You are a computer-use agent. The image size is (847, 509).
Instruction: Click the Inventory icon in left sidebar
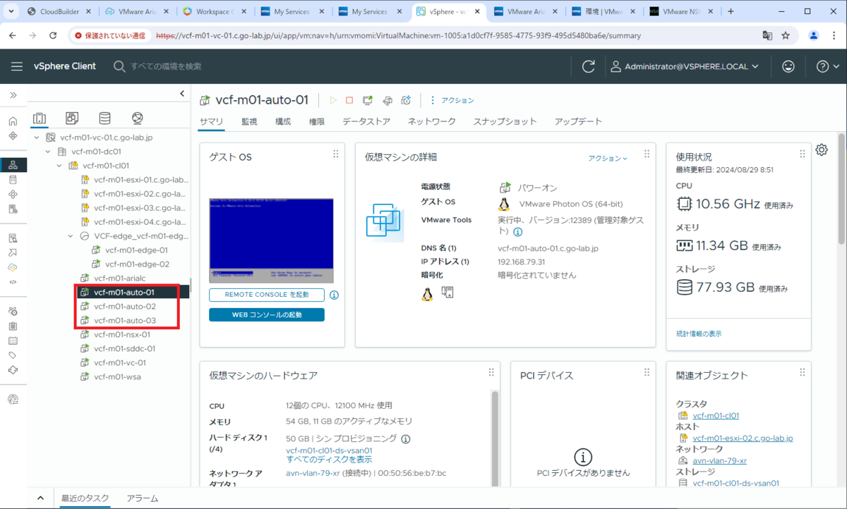click(13, 165)
